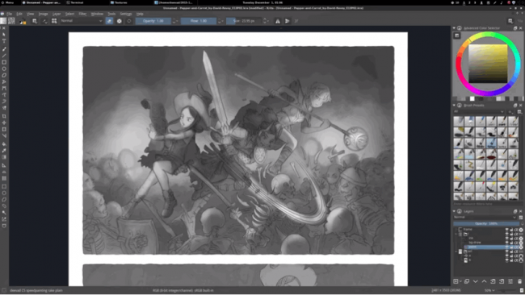Open the brush presets tag dropdown 'All'
This screenshot has height=295, width=525.
coord(479,111)
